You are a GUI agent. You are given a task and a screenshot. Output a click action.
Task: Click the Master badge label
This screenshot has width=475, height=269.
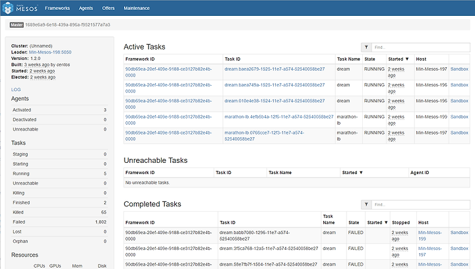(x=16, y=25)
